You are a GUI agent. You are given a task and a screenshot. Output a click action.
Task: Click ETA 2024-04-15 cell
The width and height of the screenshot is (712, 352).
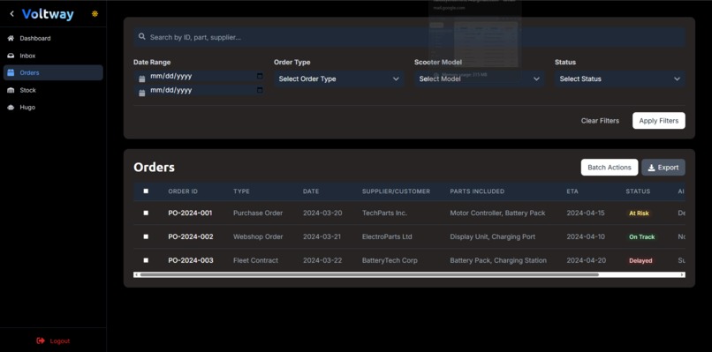click(586, 213)
